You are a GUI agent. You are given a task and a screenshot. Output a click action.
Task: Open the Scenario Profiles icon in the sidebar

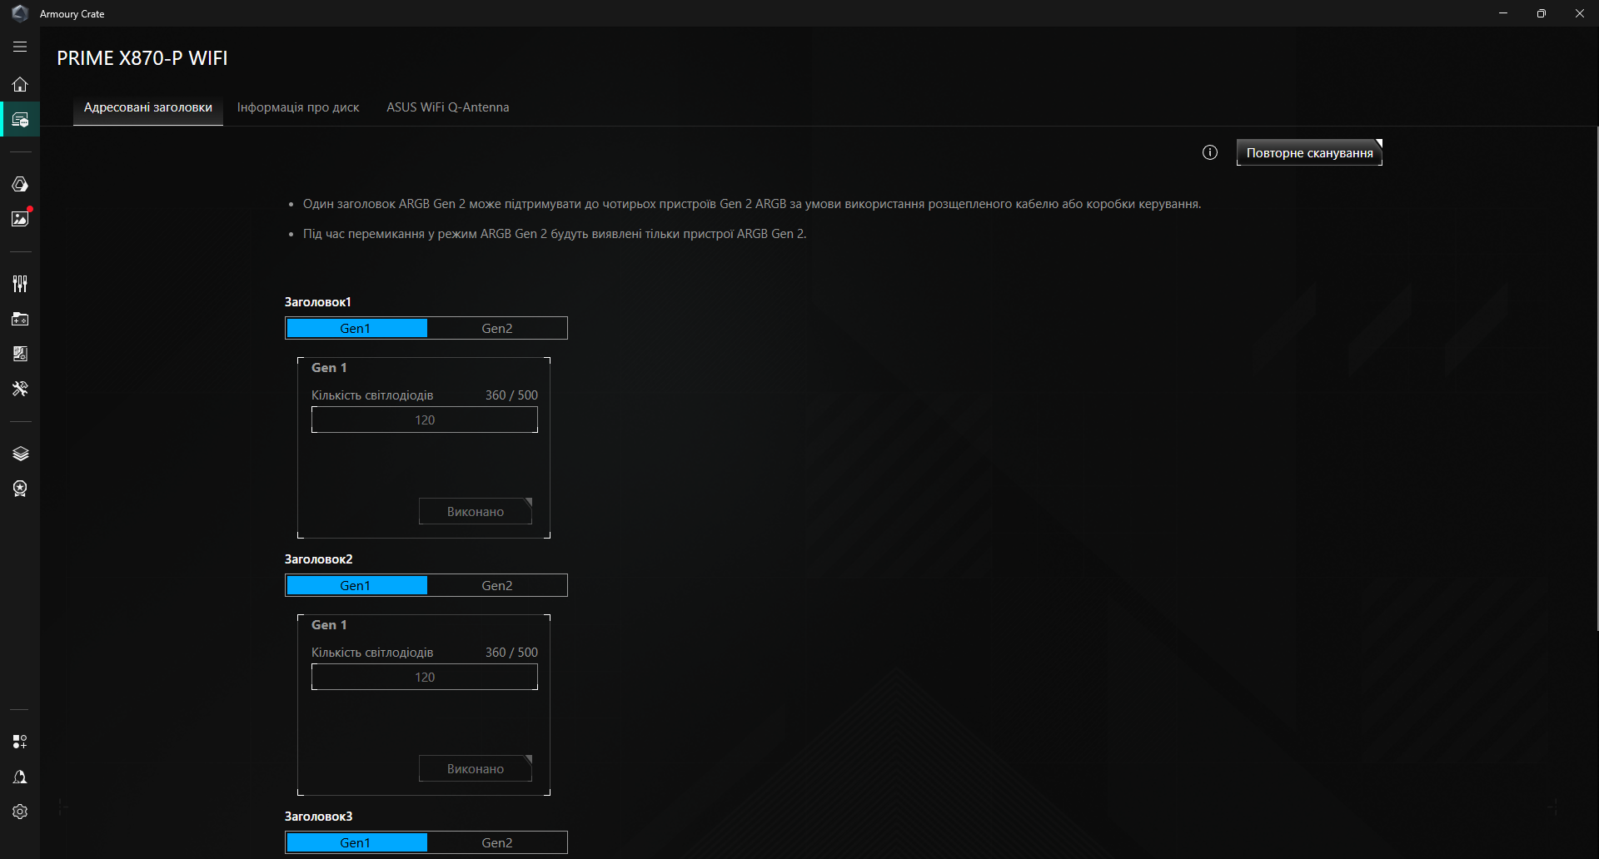click(20, 354)
